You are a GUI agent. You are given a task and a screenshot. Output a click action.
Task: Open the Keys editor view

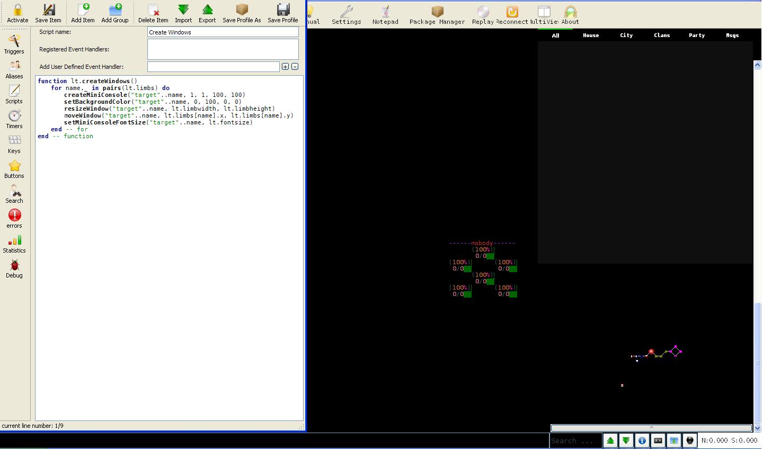(x=14, y=144)
